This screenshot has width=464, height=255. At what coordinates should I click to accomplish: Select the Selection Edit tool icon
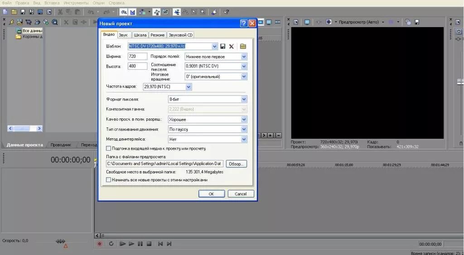[194, 12]
